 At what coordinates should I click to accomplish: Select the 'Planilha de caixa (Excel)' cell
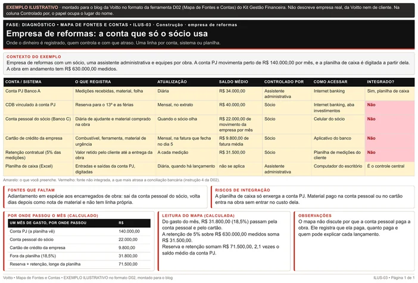tap(38, 169)
